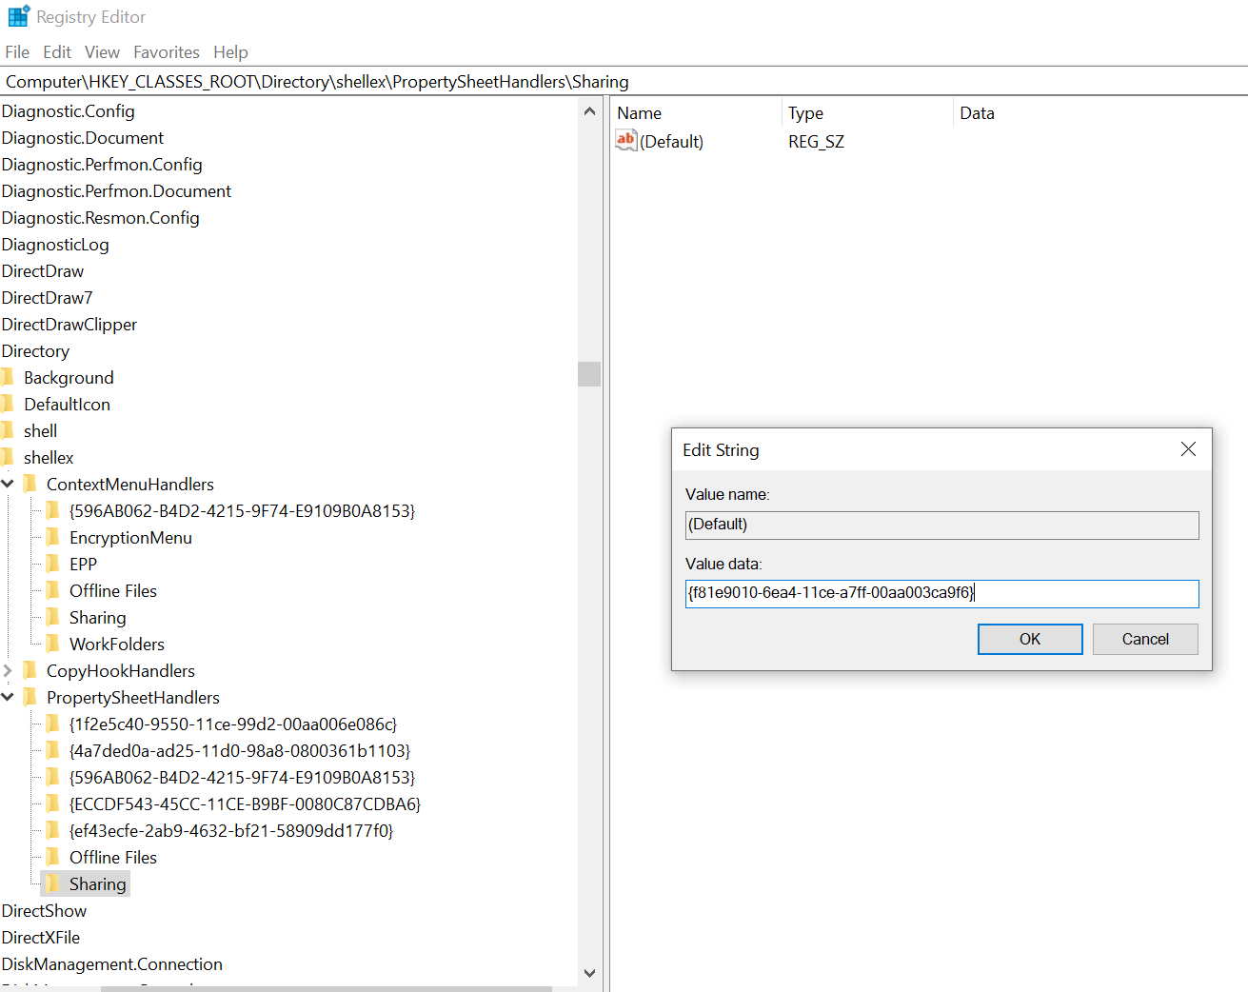The image size is (1248, 992).
Task: Click Offline Files folder icon under ContextMenuHandlers
Action: [x=53, y=590]
